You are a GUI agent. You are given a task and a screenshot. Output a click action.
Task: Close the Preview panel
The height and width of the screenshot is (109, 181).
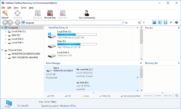pos(179,28)
